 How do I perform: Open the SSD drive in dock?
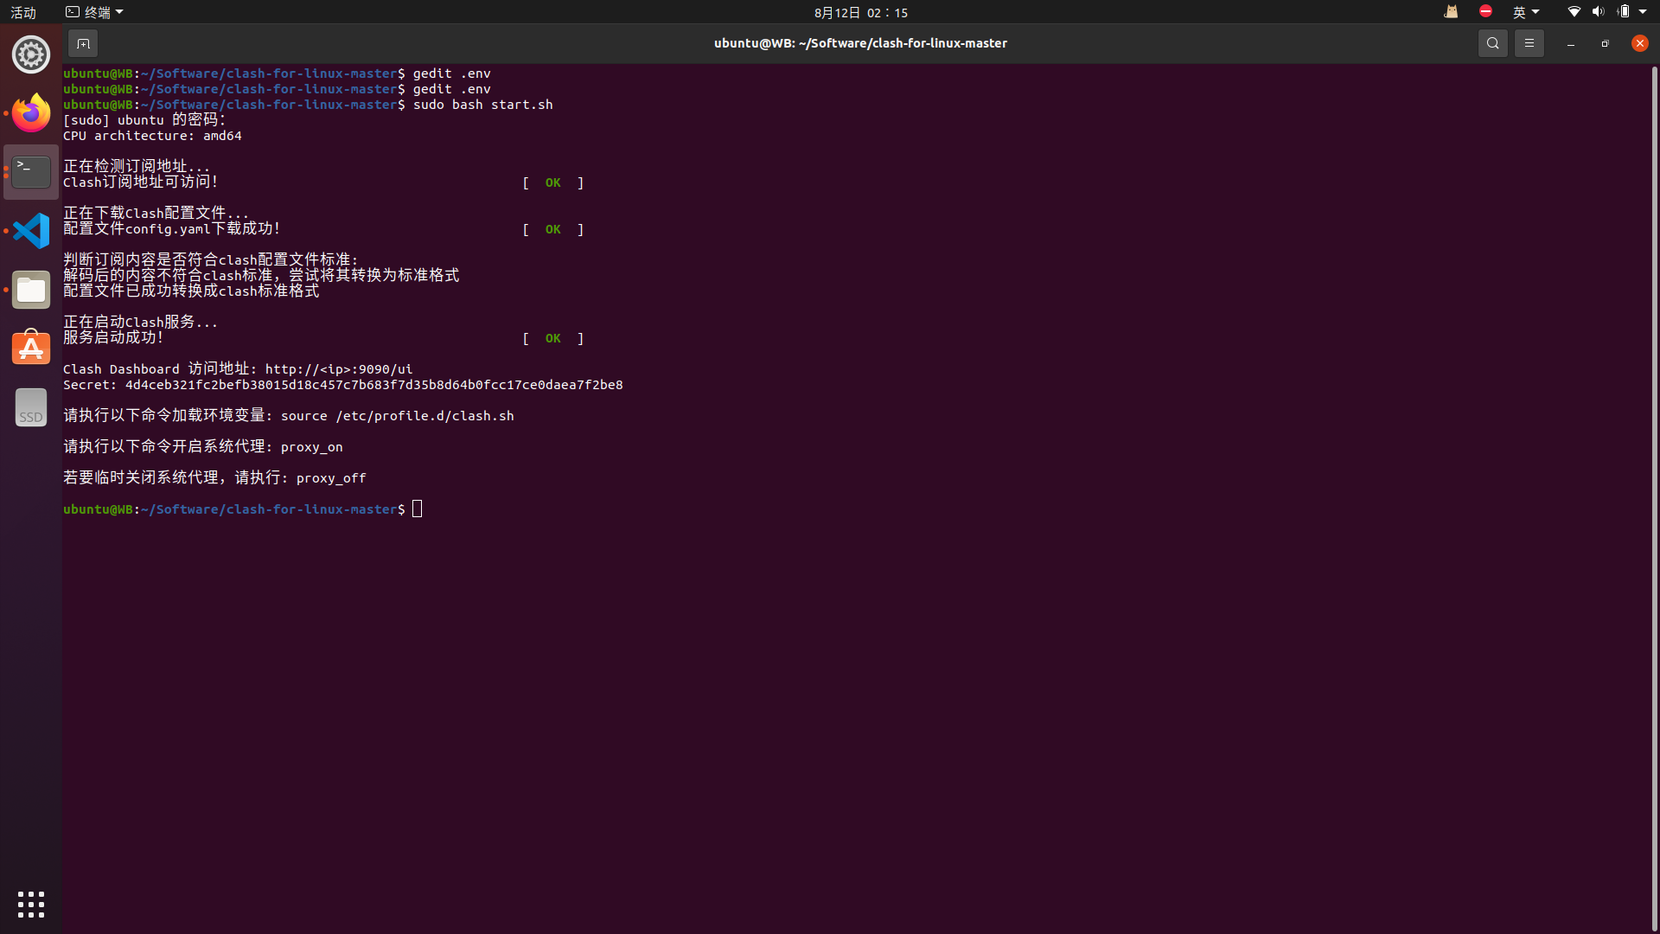pos(31,407)
